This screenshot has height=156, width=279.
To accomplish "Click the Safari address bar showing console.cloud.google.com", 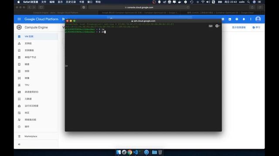I will [x=139, y=7].
